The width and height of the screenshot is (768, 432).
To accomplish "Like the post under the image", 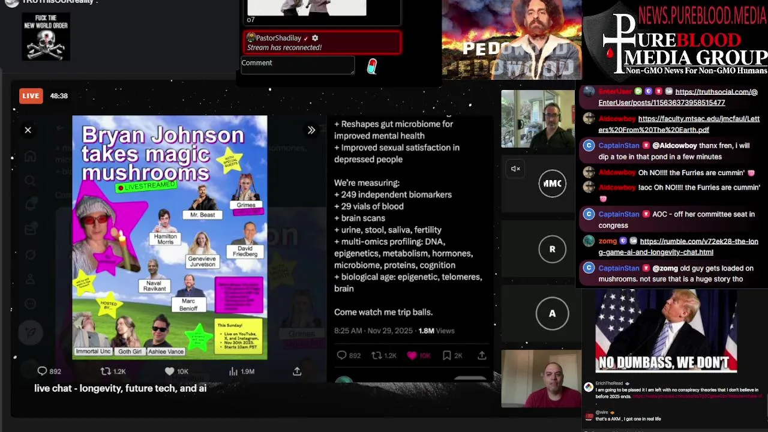I will pyautogui.click(x=169, y=371).
